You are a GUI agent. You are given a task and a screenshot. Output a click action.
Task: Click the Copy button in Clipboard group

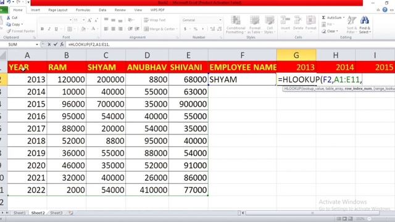pos(14,25)
